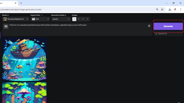
Task: Click the Model info icon
Action: (x=8, y=15)
